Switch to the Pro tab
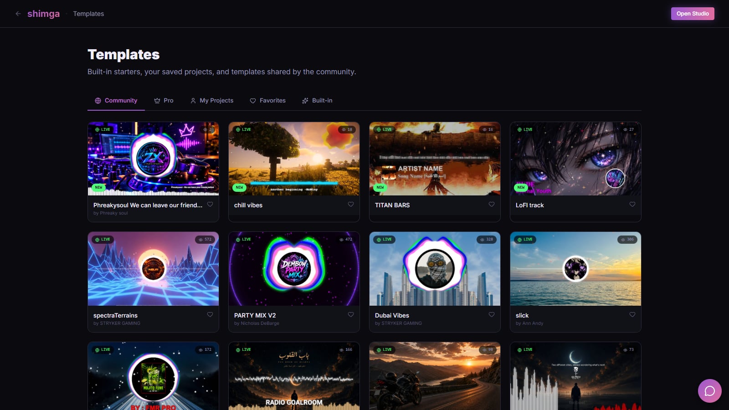Image resolution: width=729 pixels, height=410 pixels. click(164, 101)
